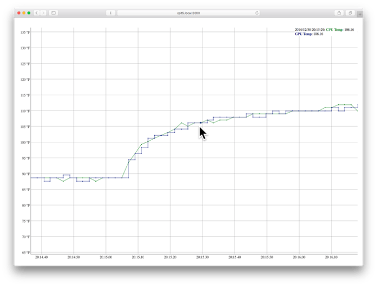Show the Safari sidebar
Viewport: 377px width, 286px height.
[53, 13]
